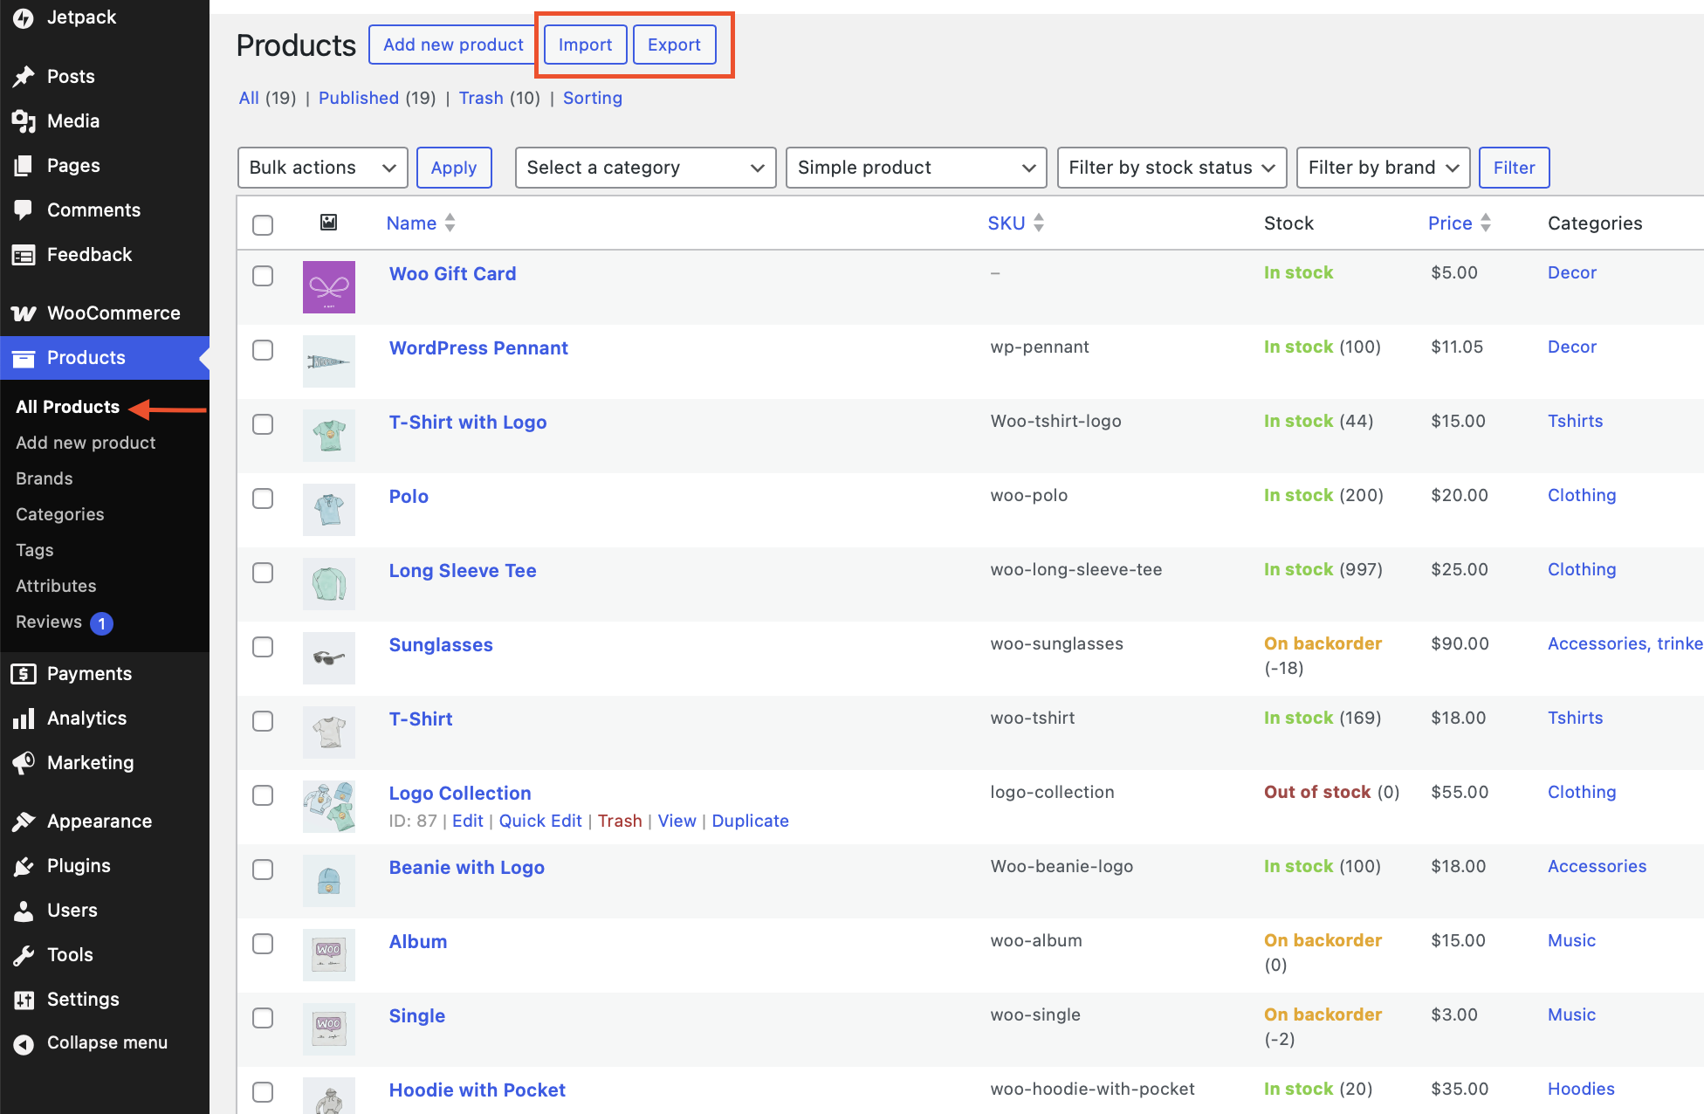Image resolution: width=1704 pixels, height=1114 pixels.
Task: Click the Long Sleeve Tee product thumbnail
Action: pos(328,583)
